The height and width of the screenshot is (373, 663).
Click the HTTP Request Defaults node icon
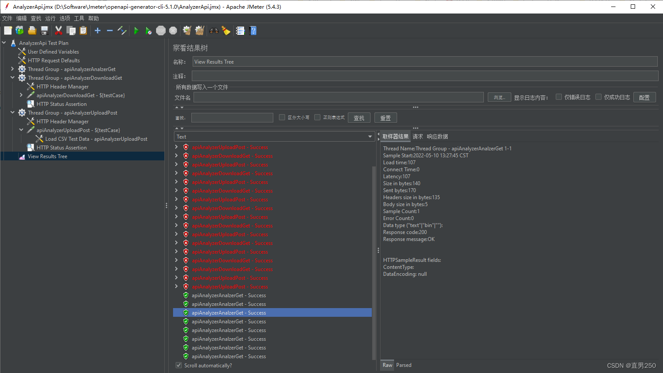coord(22,61)
